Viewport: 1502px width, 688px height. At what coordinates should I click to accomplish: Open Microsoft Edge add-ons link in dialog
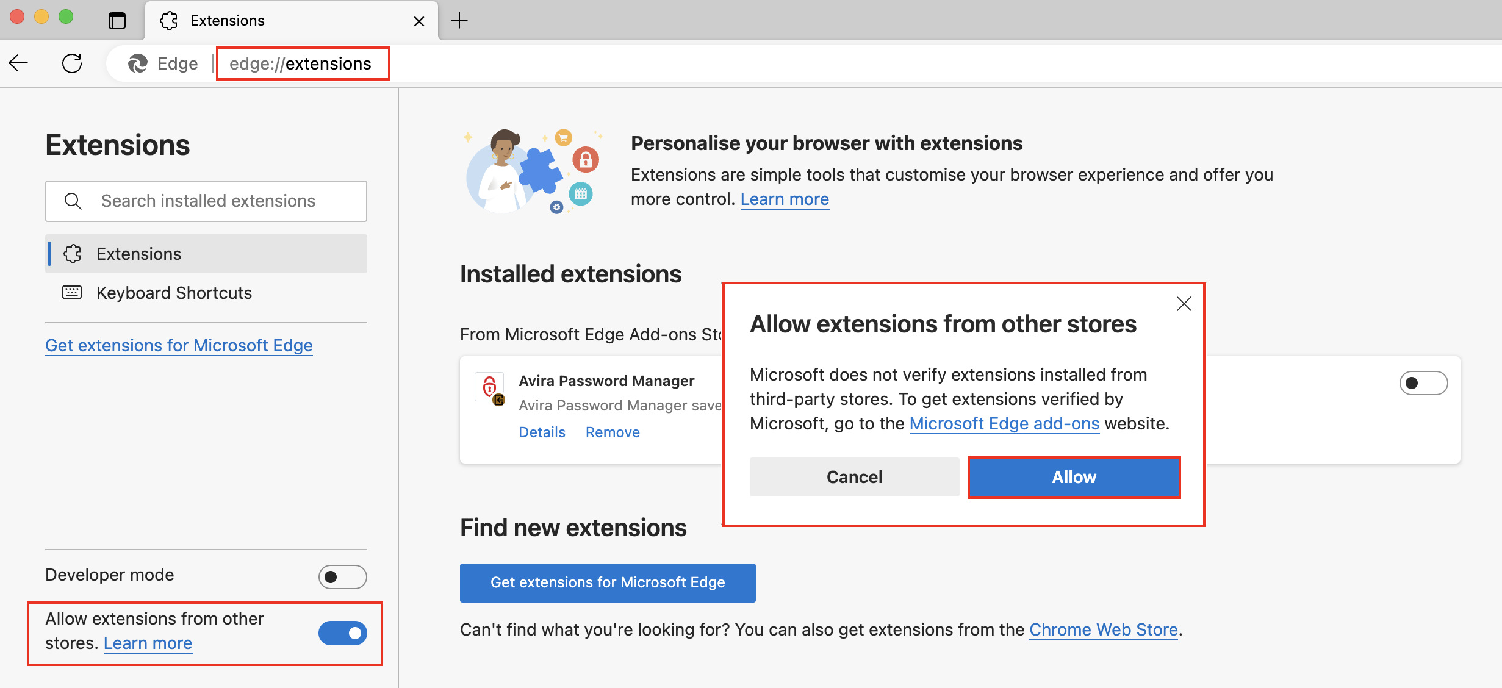click(1004, 424)
